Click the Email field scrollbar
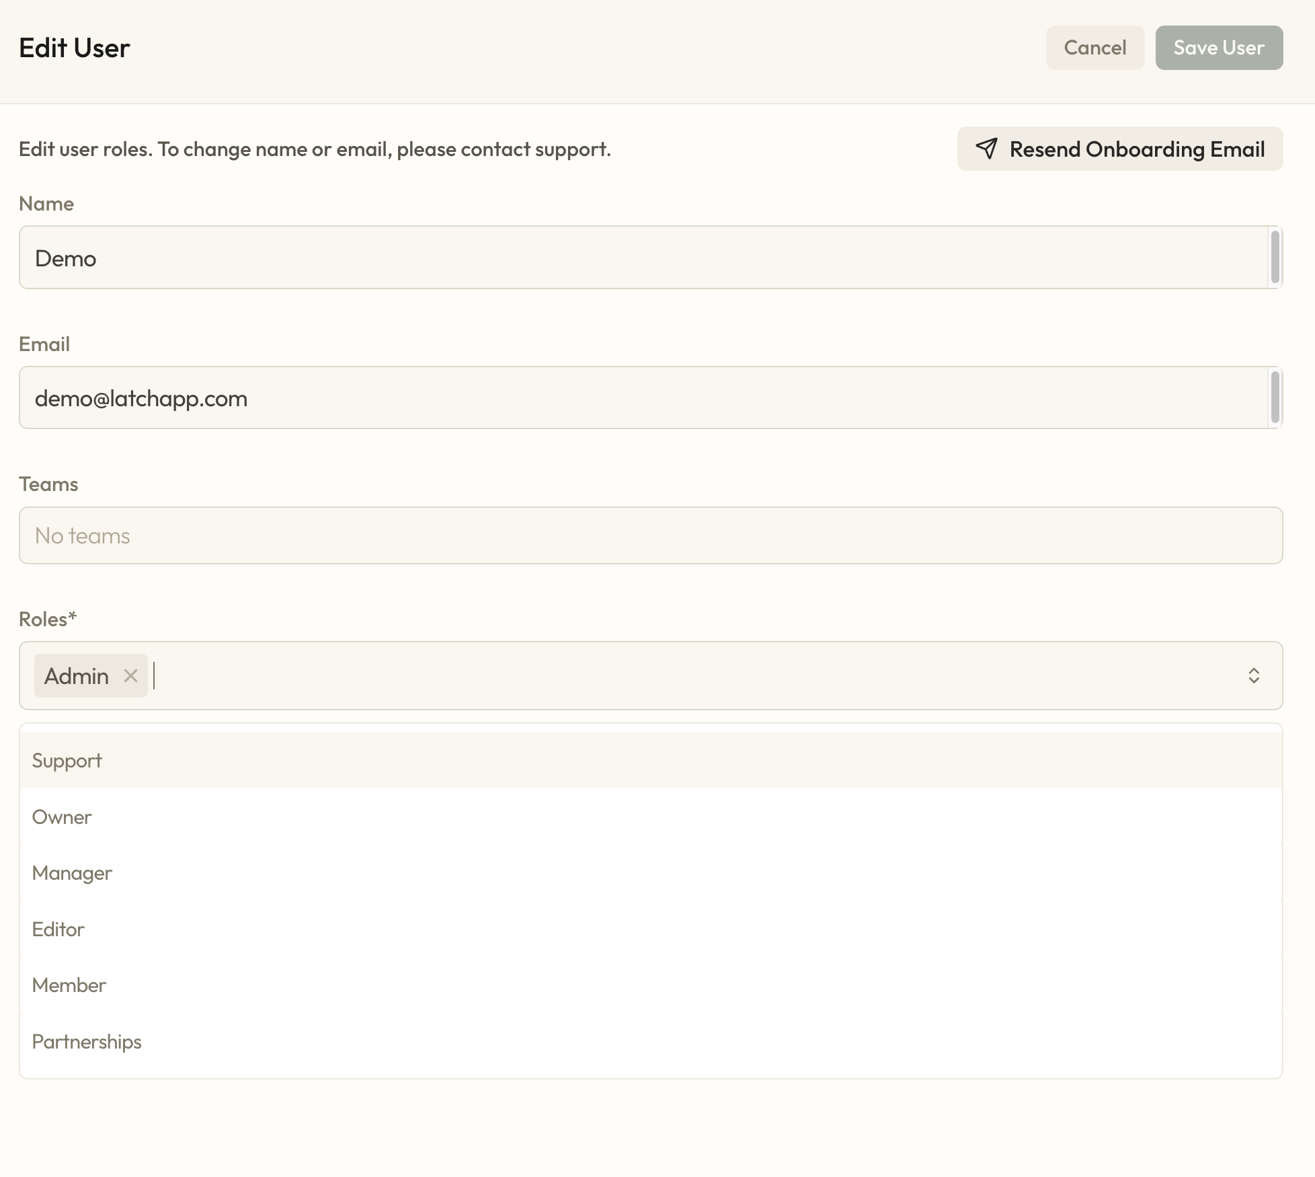Image resolution: width=1315 pixels, height=1177 pixels. 1275,397
